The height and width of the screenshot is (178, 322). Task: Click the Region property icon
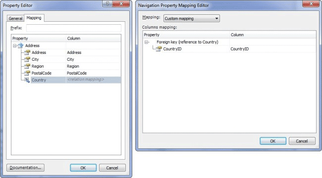(27, 66)
